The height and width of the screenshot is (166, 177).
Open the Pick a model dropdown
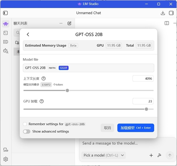point(104,155)
